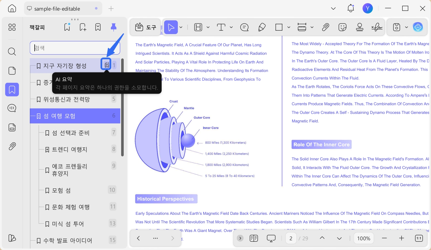The height and width of the screenshot is (250, 431).
Task: Open the comments panel in sidebar
Action: pos(12,108)
